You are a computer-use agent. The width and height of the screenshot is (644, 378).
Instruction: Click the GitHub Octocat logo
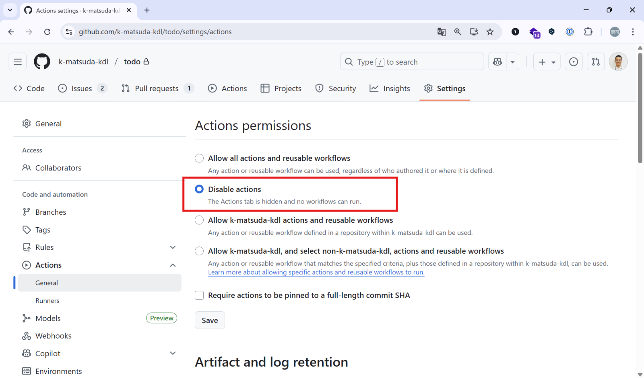[42, 62]
